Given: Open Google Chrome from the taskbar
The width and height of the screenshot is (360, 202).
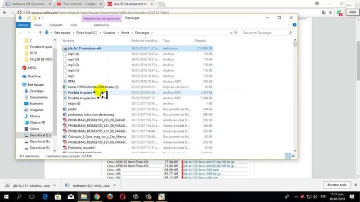Looking at the screenshot, I should (x=97, y=197).
